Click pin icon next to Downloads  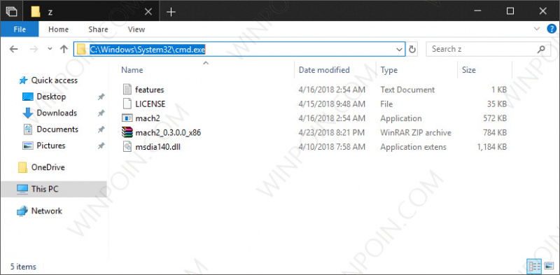tap(101, 113)
